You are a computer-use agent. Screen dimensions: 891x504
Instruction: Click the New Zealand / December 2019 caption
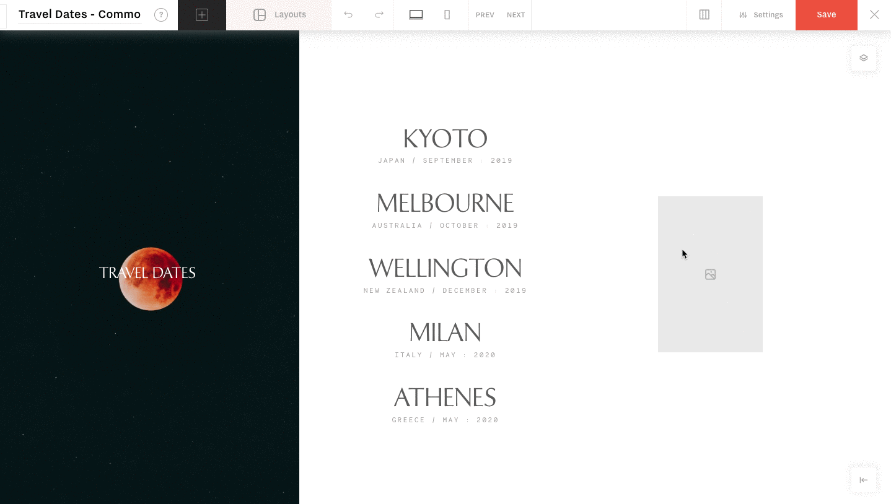pos(445,291)
